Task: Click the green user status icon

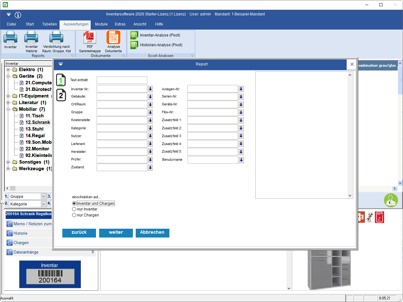Action: [391, 200]
